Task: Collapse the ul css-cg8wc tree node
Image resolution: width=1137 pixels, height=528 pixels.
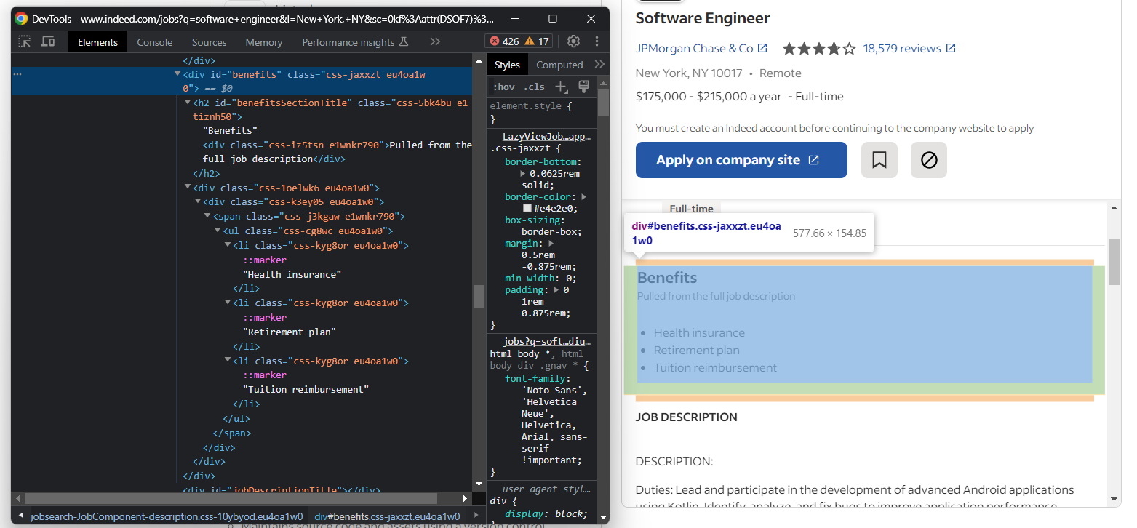Action: [218, 231]
